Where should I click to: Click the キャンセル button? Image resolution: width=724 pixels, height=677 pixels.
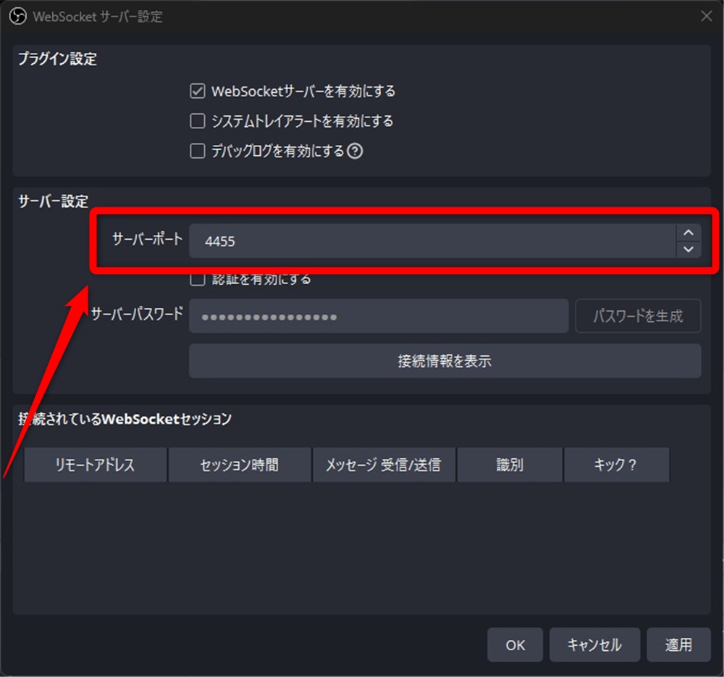(594, 644)
